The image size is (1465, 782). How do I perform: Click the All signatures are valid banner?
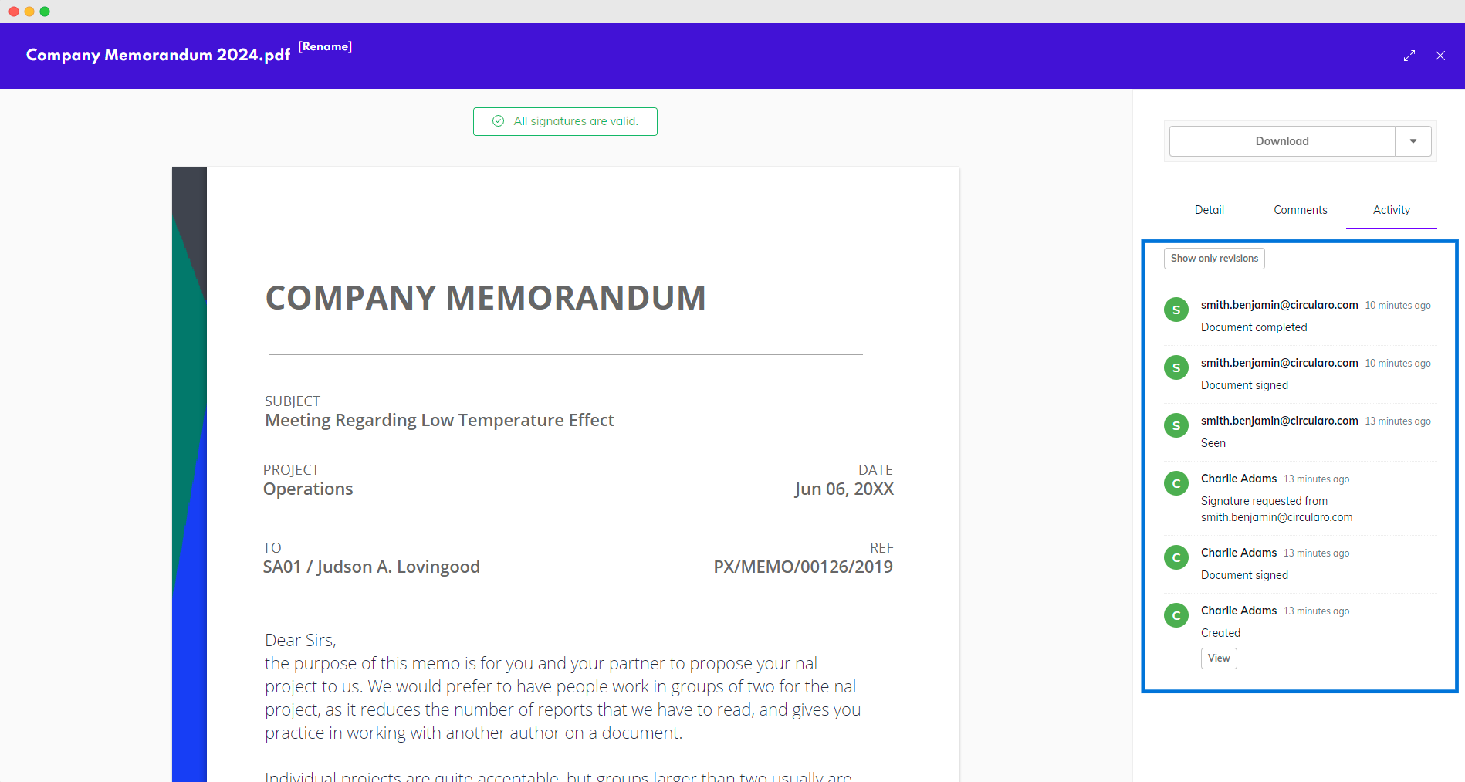point(575,121)
